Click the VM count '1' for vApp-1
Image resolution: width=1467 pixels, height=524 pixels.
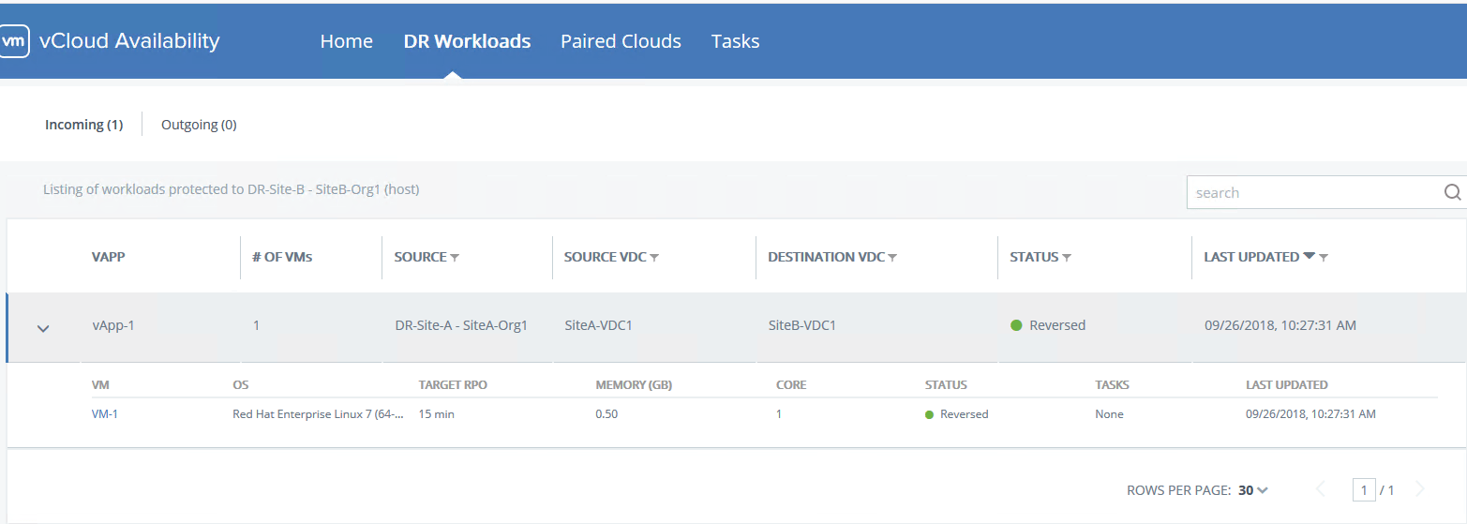point(256,325)
